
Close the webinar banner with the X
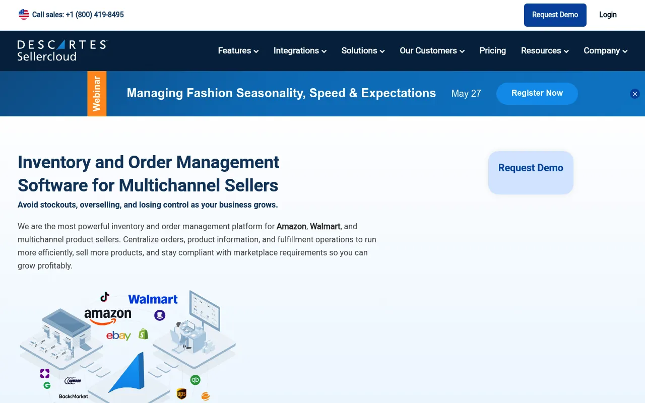pyautogui.click(x=635, y=94)
